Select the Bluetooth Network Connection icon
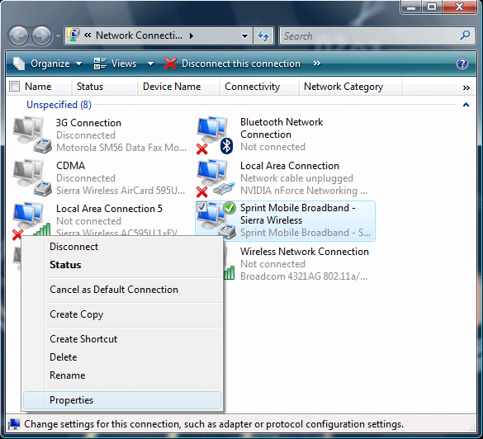The image size is (483, 439). (215, 135)
